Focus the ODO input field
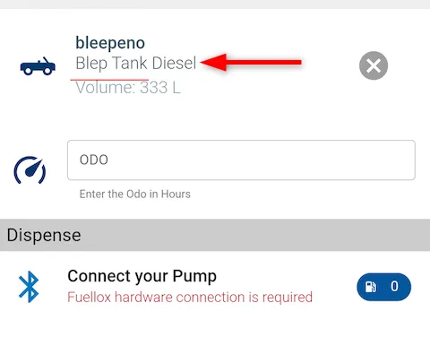430x346 pixels. click(241, 160)
